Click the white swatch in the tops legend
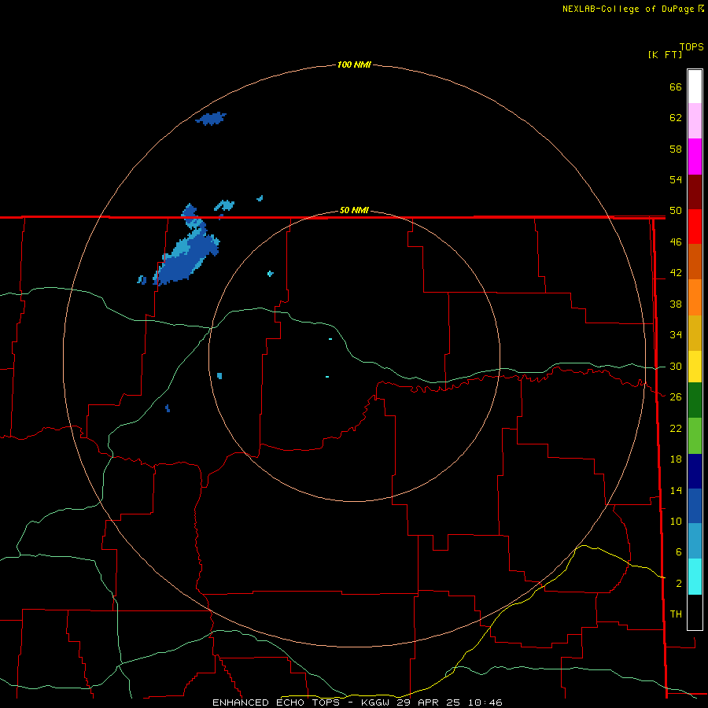This screenshot has width=708, height=708. pyautogui.click(x=695, y=87)
